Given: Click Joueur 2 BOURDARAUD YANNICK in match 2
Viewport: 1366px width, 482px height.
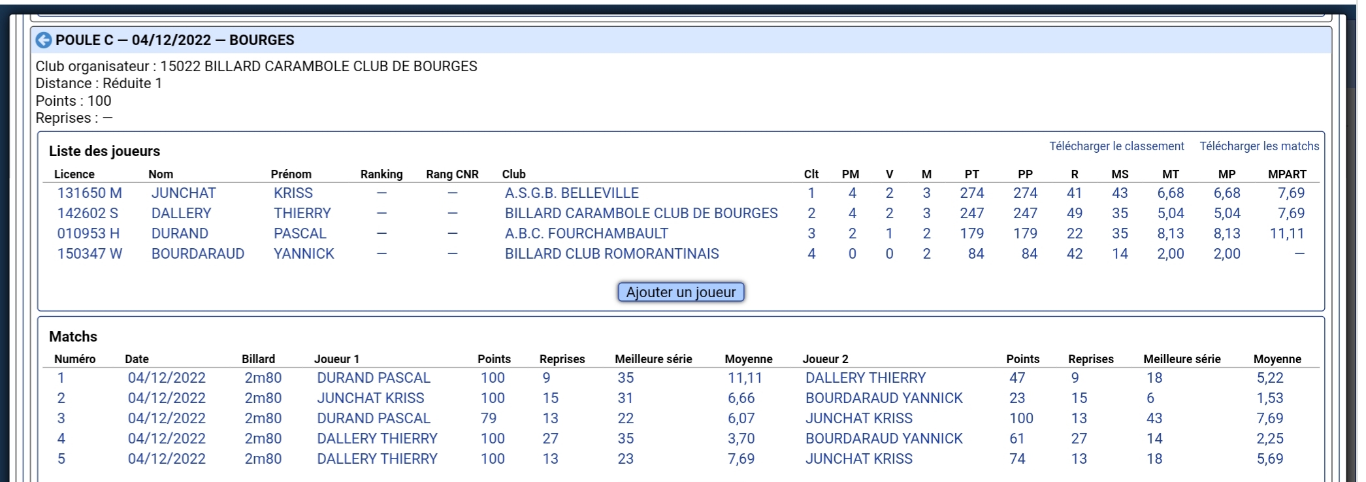Looking at the screenshot, I should 884,398.
